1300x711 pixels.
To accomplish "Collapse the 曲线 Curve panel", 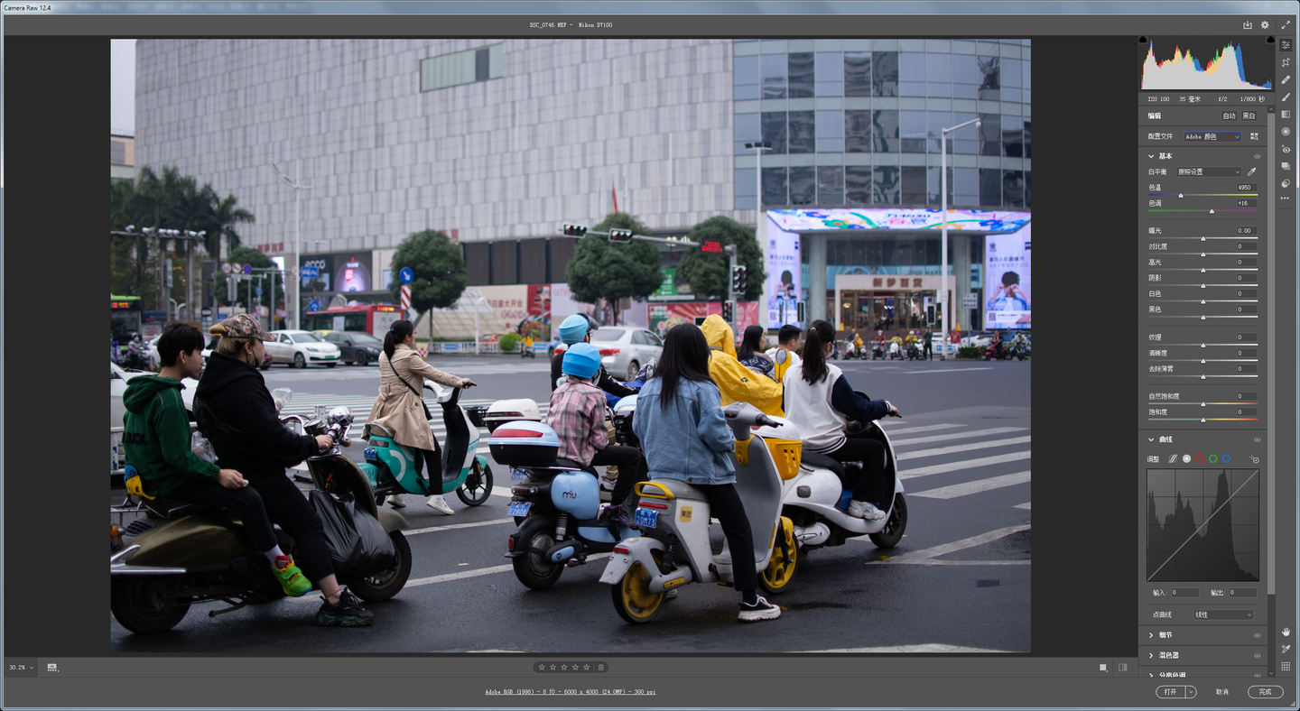I will [x=1151, y=439].
